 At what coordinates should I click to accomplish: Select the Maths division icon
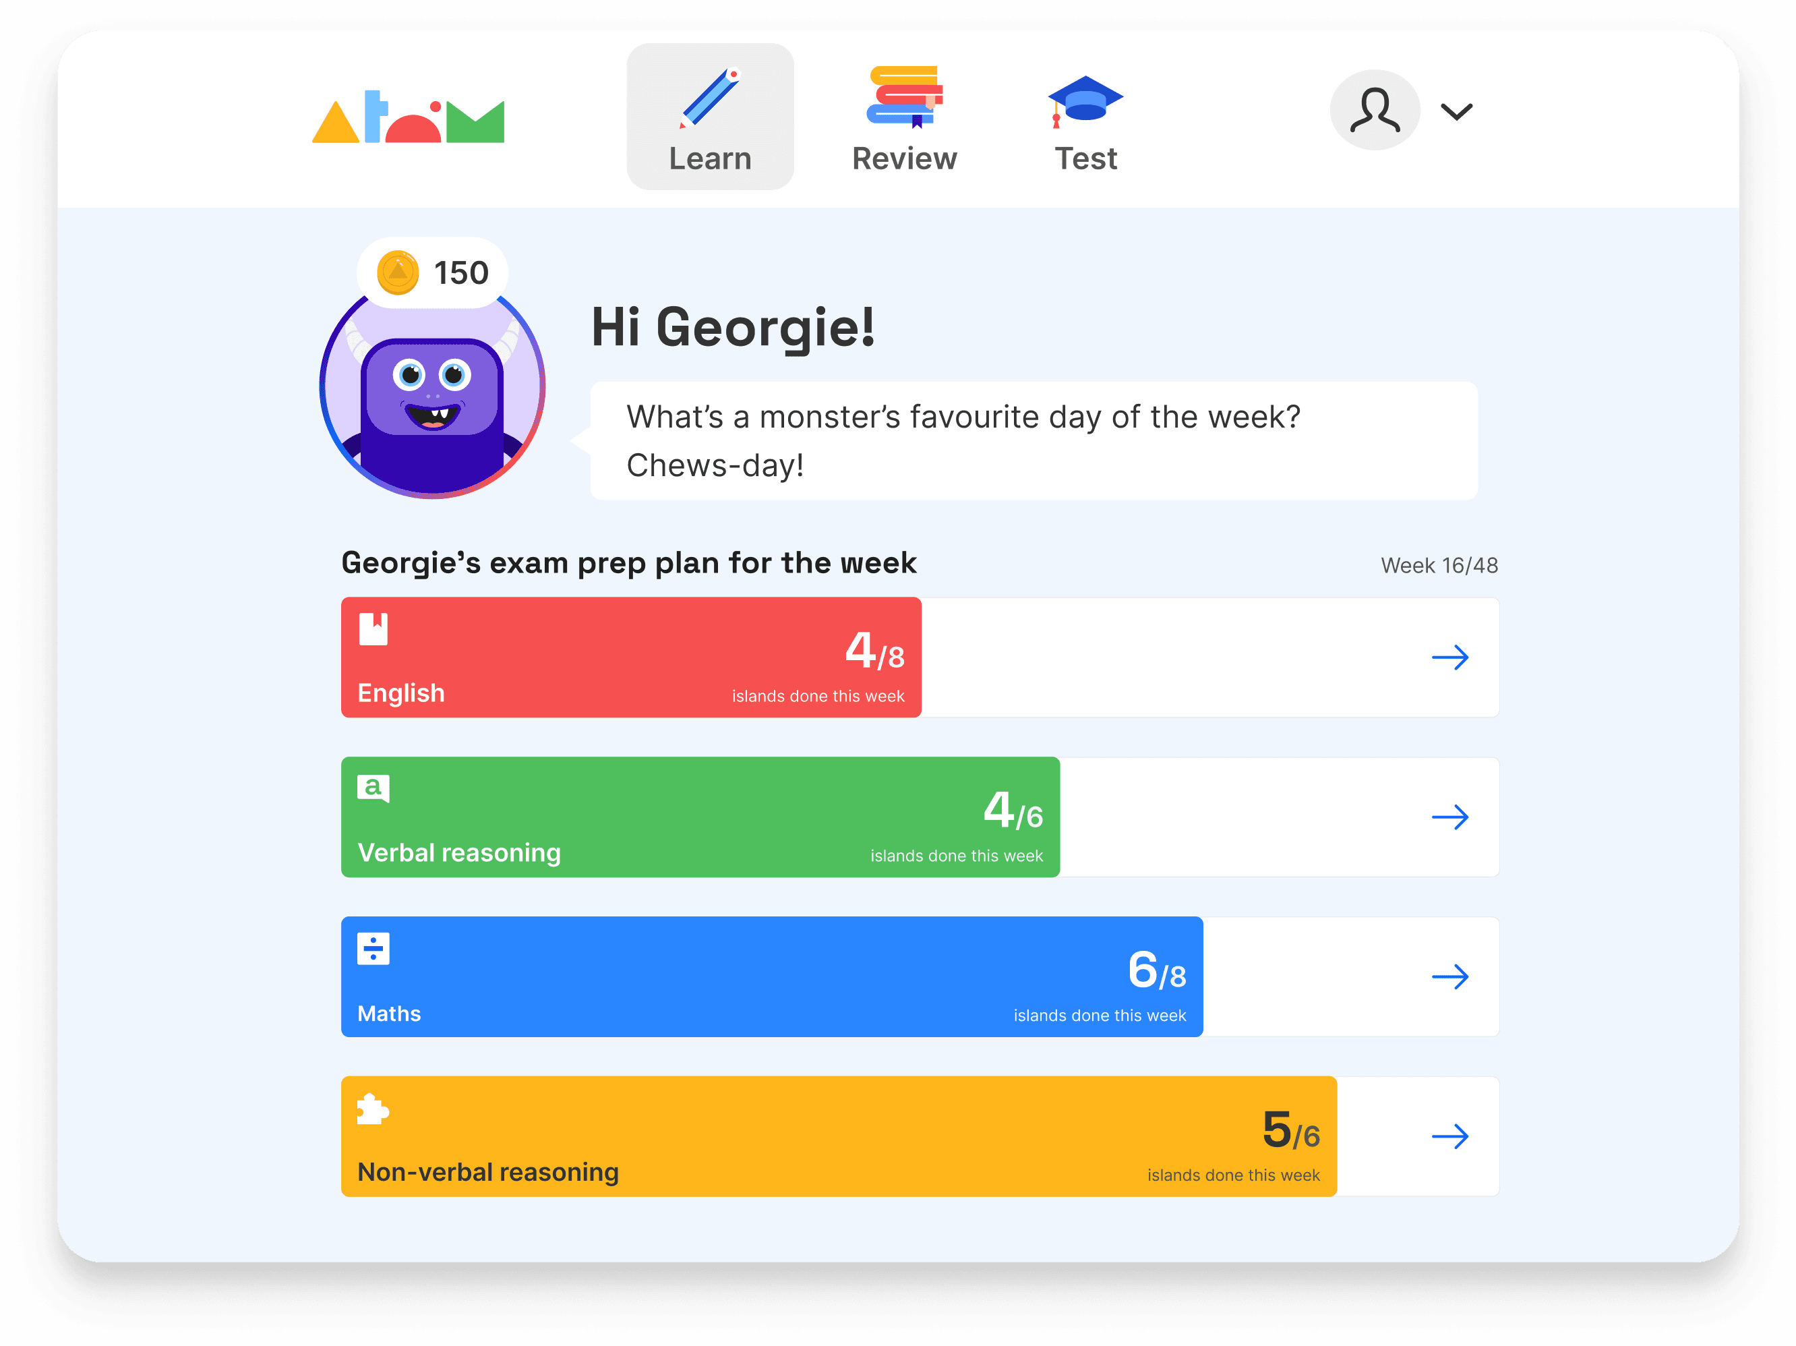coord(373,947)
